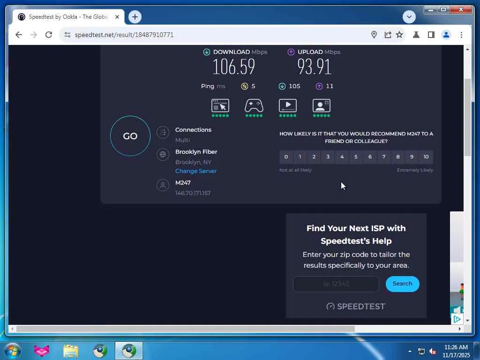Open the Chrome three-dot menu

click(x=461, y=35)
